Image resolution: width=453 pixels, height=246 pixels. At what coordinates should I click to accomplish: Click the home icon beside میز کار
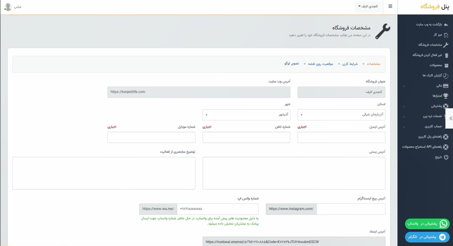tap(446, 35)
